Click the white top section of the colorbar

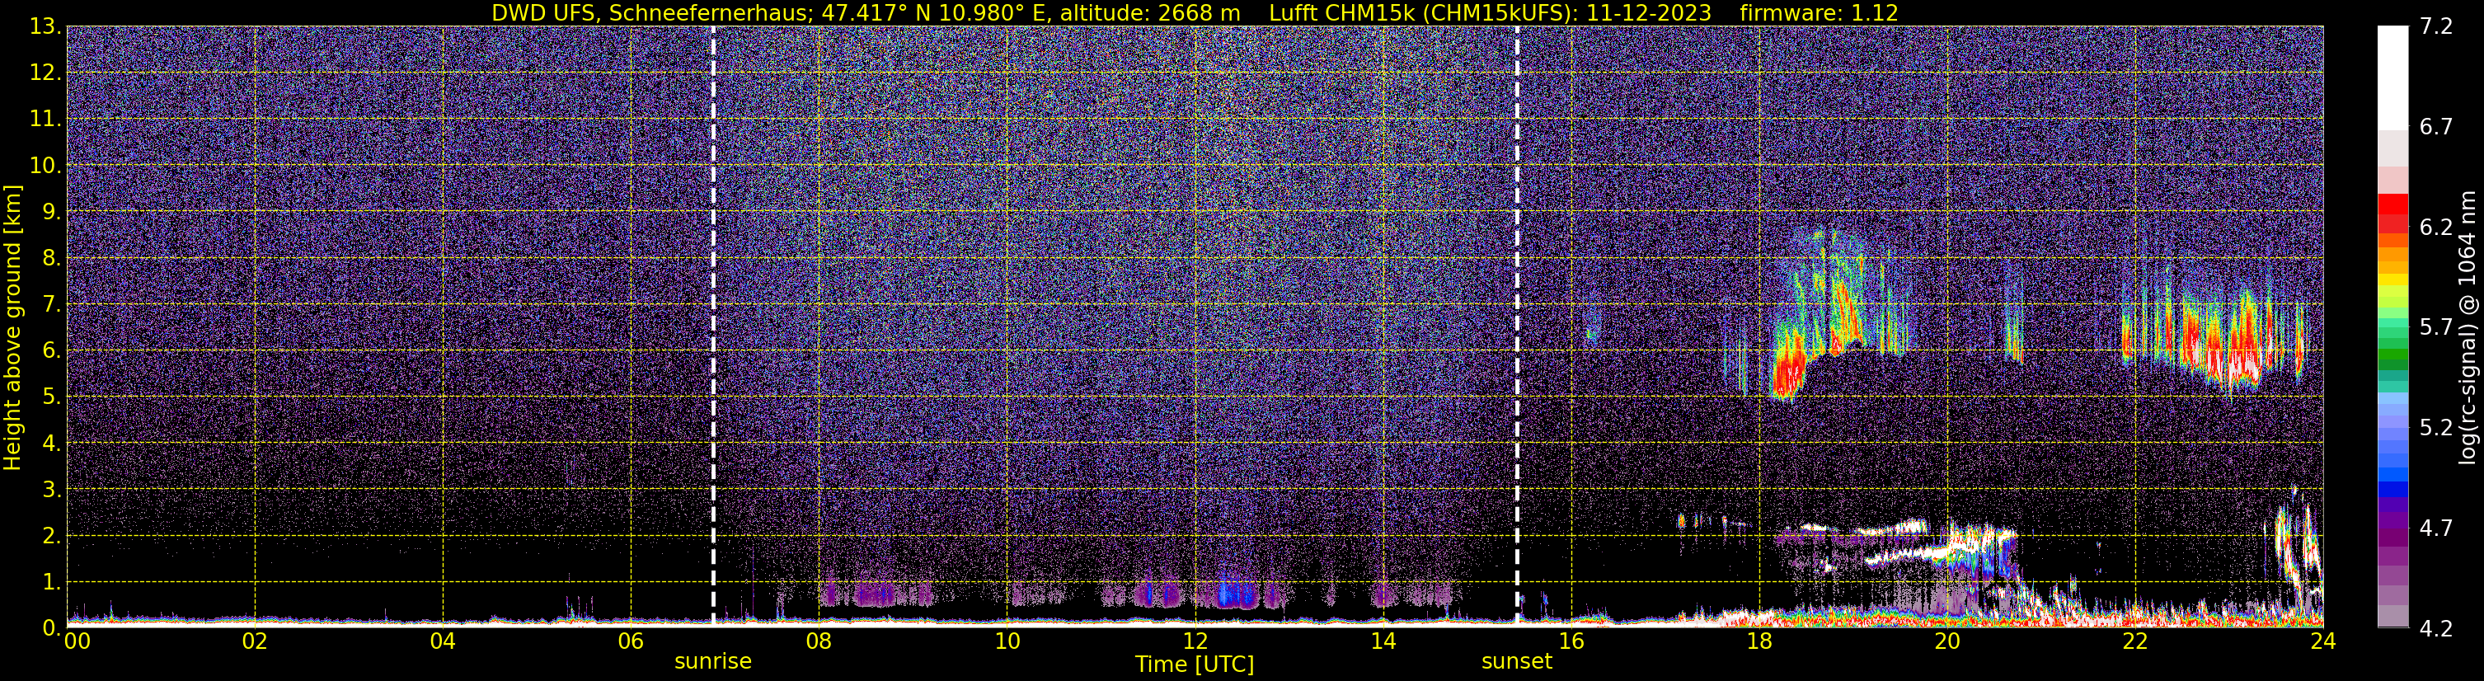point(2392,77)
